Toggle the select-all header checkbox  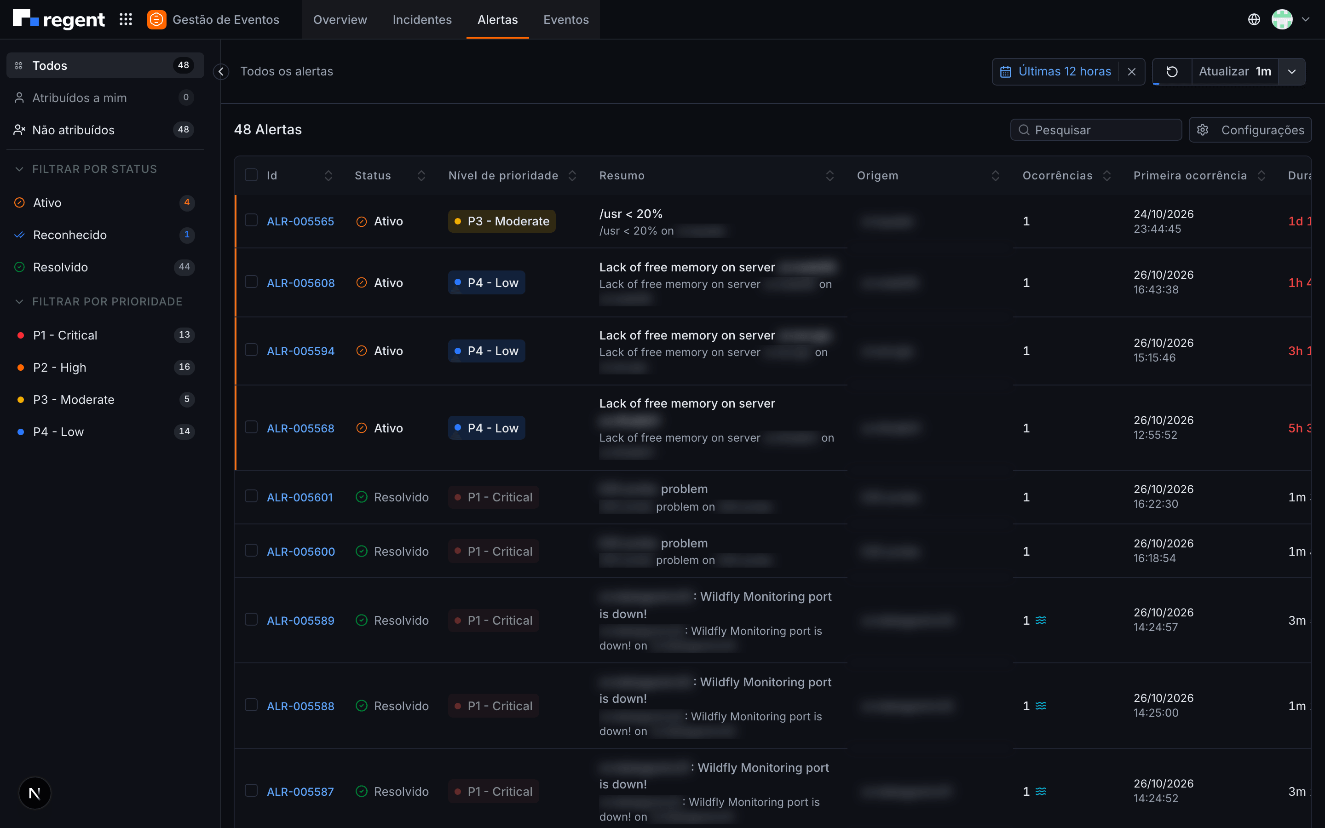pyautogui.click(x=251, y=175)
